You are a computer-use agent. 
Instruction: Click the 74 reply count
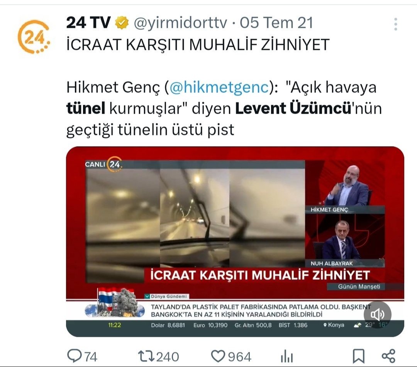coord(91,357)
